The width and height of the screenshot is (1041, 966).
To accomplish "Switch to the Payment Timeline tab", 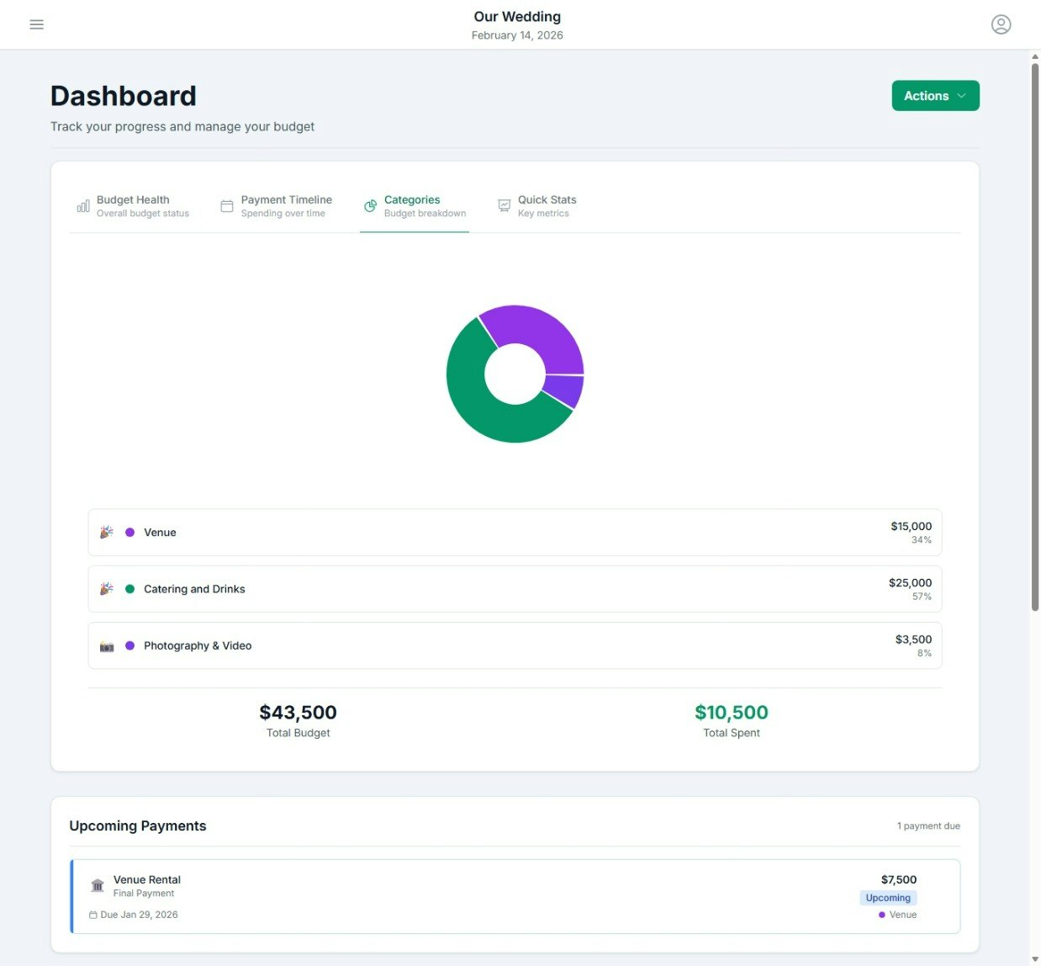I will click(286, 205).
